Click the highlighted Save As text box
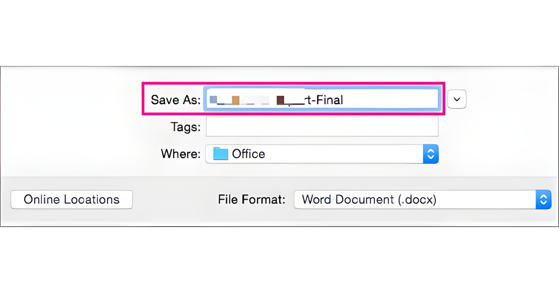Screen dimensions: 559x293 tap(321, 99)
